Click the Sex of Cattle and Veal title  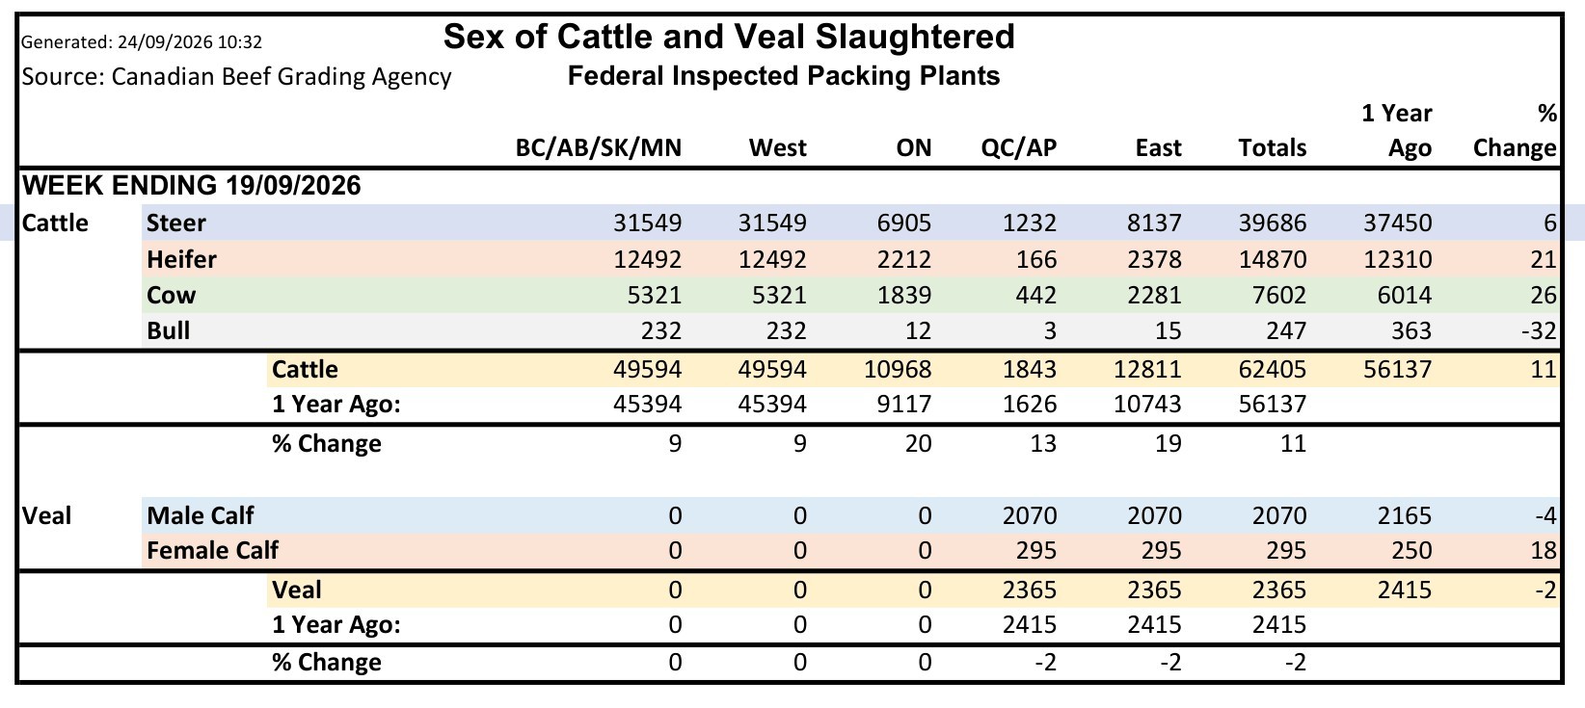pyautogui.click(x=729, y=37)
